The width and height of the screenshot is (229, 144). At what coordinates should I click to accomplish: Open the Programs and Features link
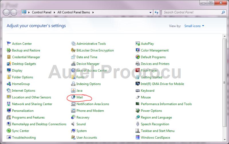(x=28, y=117)
